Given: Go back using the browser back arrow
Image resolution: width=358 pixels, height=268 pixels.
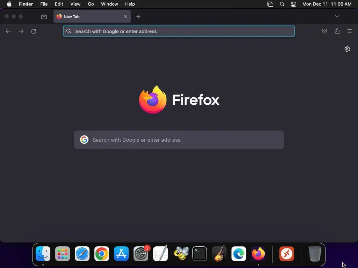Looking at the screenshot, I should [8, 31].
